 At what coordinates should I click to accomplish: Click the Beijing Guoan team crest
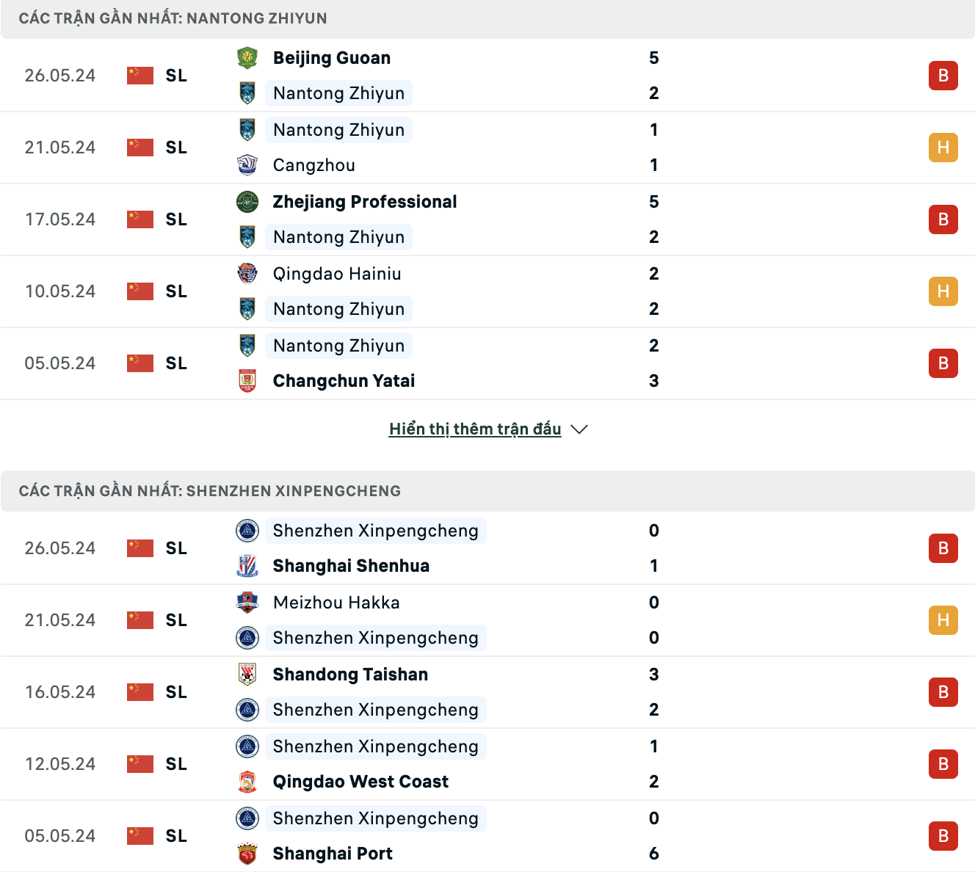(247, 58)
